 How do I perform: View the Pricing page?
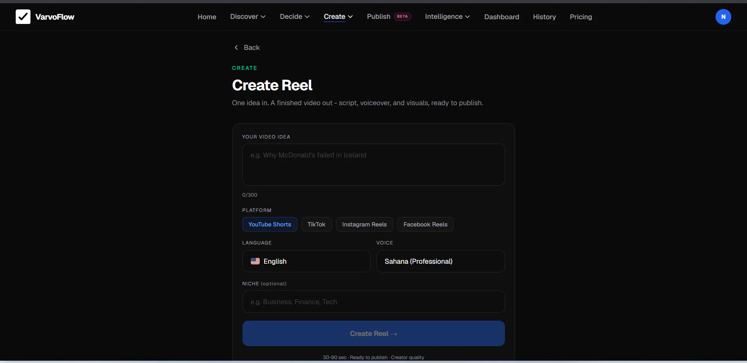(581, 17)
